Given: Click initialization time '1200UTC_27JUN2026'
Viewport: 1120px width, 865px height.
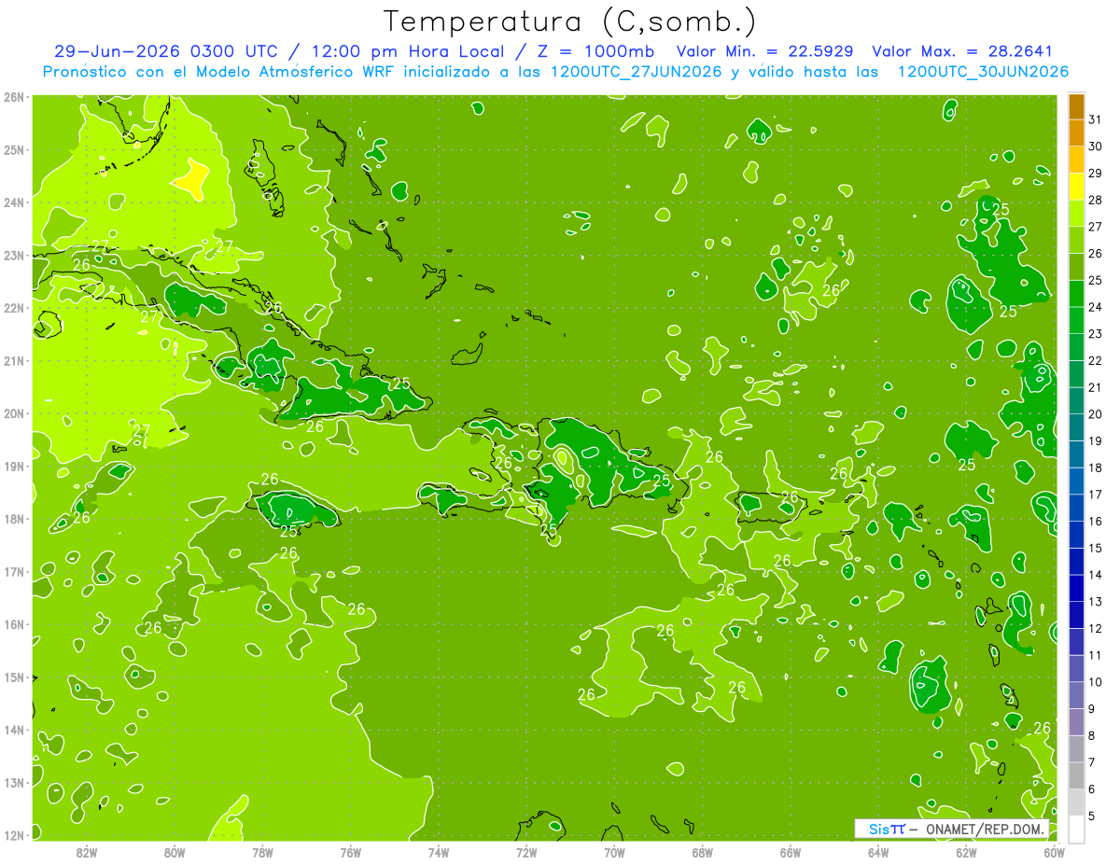Looking at the screenshot, I should (x=636, y=72).
